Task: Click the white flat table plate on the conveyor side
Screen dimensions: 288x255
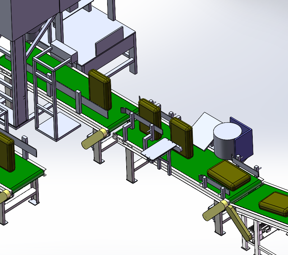Action: point(159,149)
